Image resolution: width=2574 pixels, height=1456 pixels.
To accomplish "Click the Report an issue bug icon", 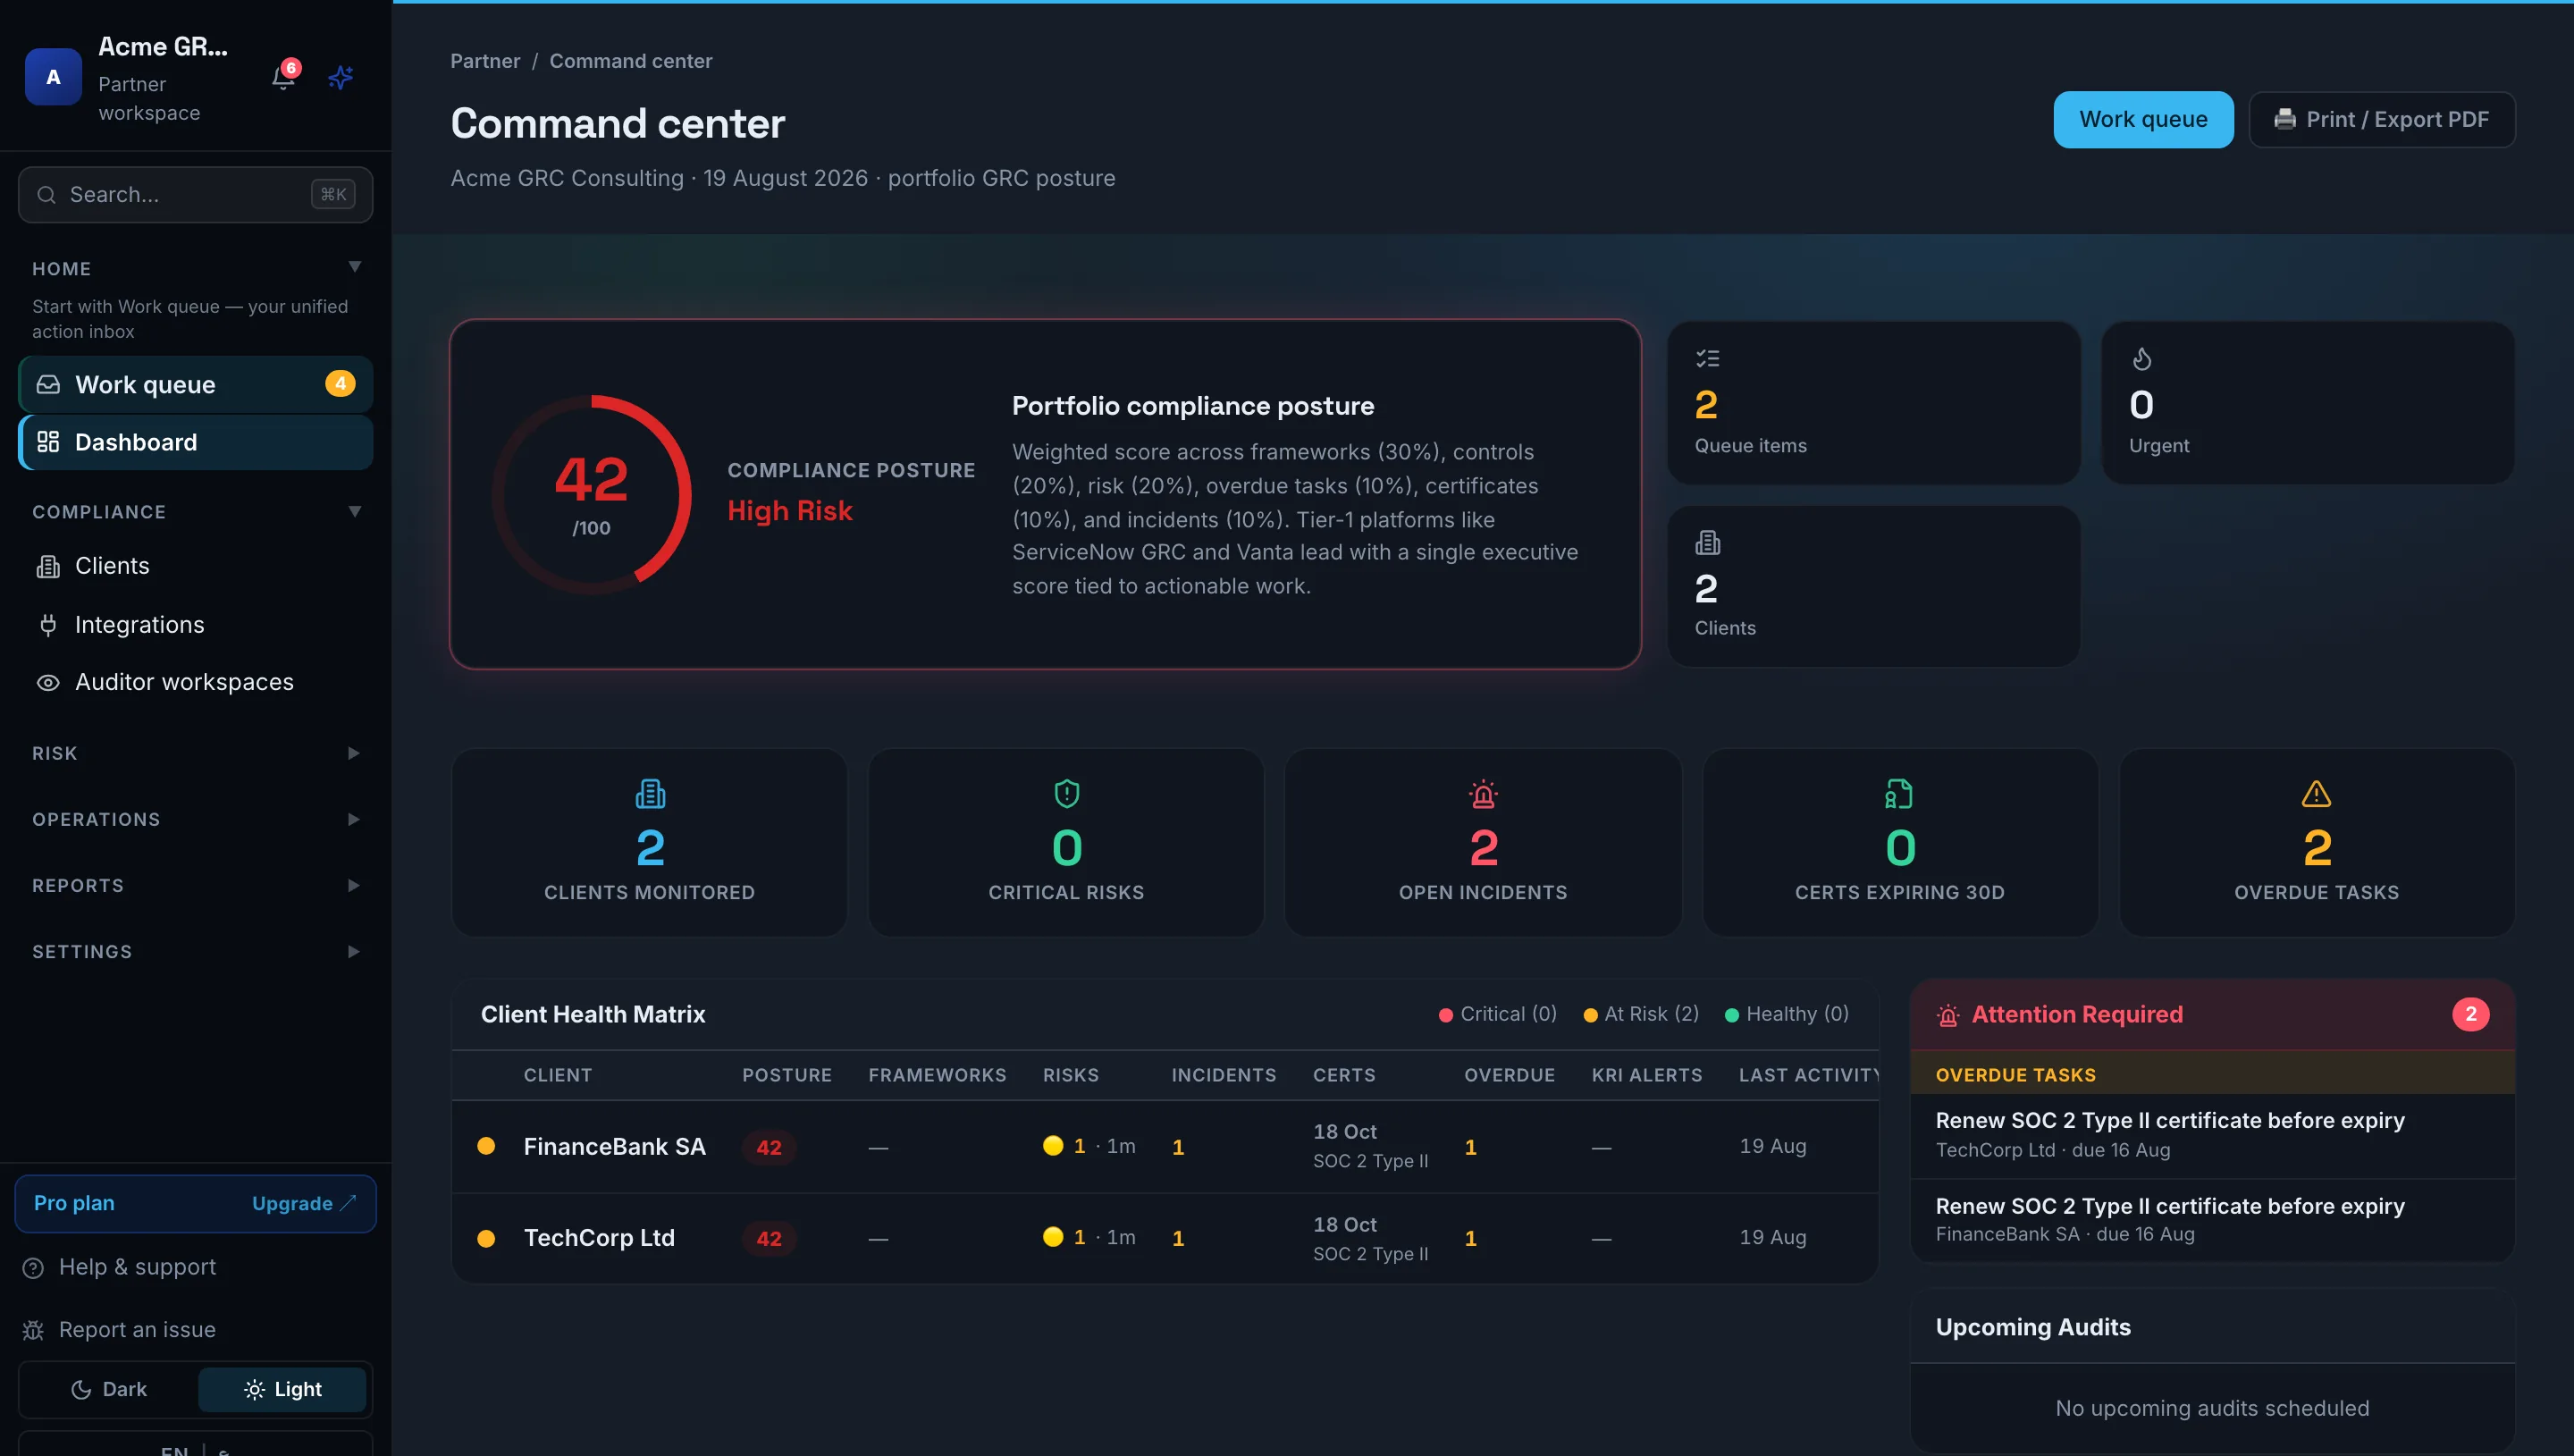I will pyautogui.click(x=33, y=1330).
